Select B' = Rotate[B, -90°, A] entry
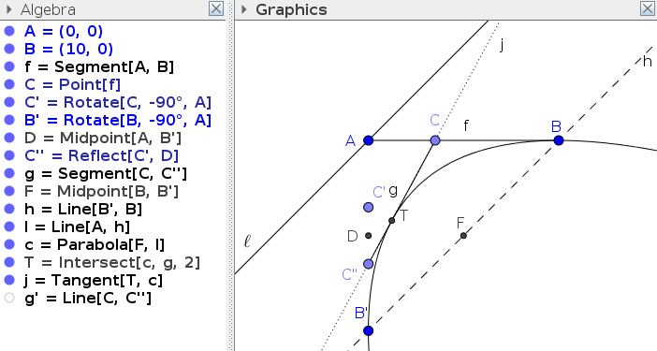Image resolution: width=657 pixels, height=351 pixels. pos(118,120)
